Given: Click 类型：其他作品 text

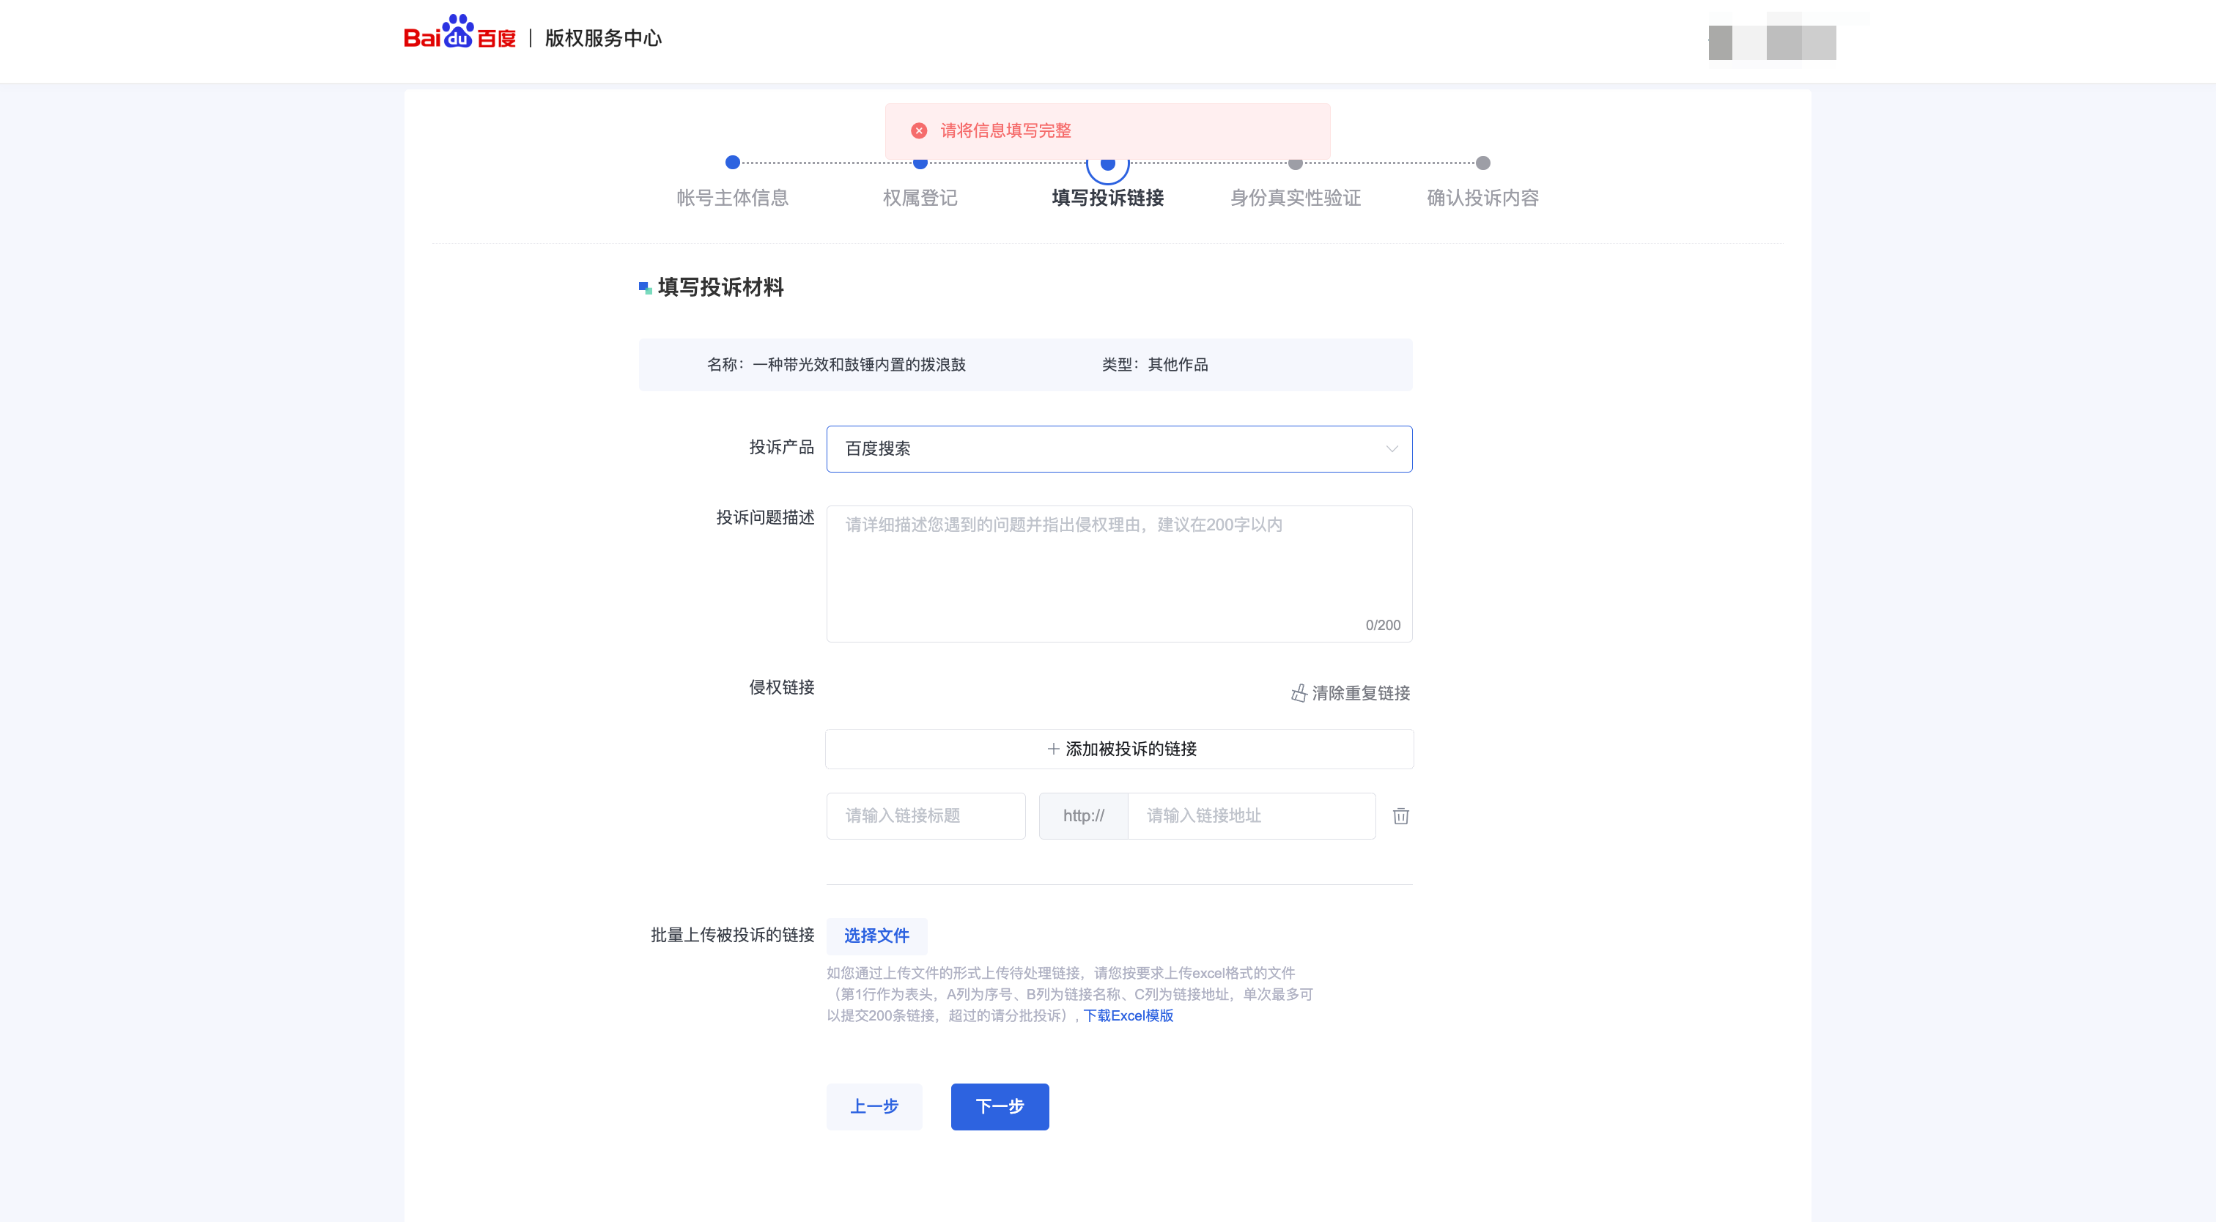Looking at the screenshot, I should pyautogui.click(x=1154, y=365).
